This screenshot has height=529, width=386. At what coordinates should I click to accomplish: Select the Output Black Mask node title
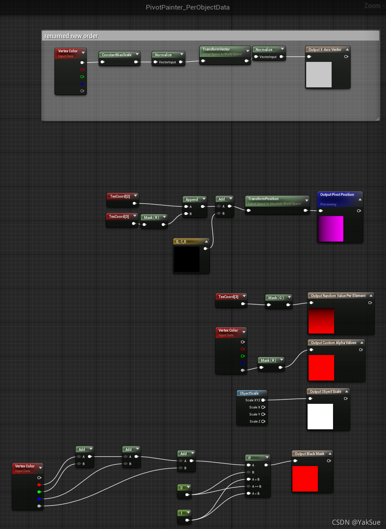tap(309, 454)
